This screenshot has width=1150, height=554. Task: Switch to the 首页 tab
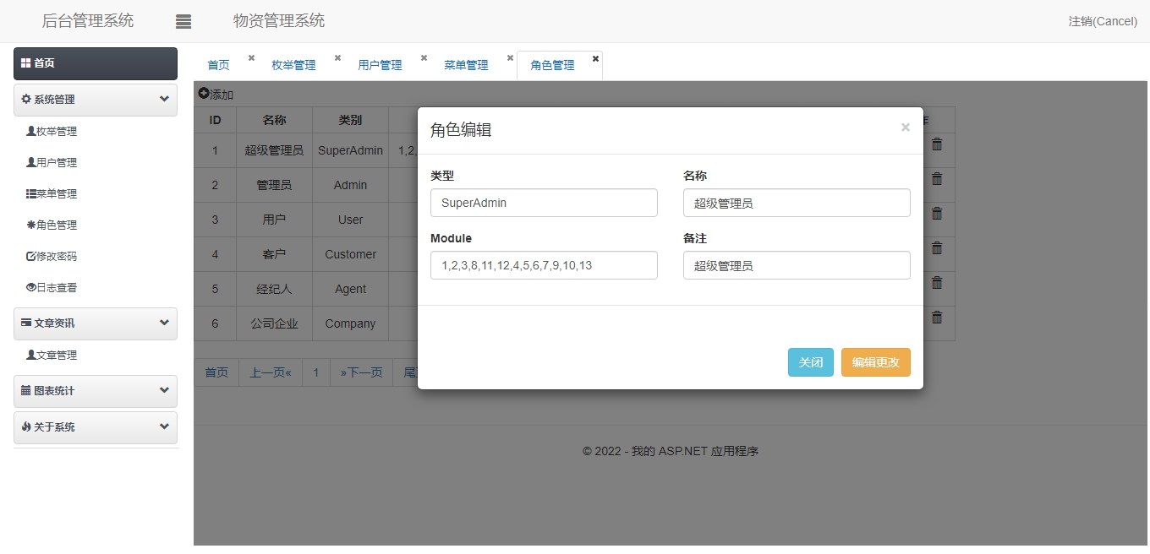pyautogui.click(x=218, y=65)
